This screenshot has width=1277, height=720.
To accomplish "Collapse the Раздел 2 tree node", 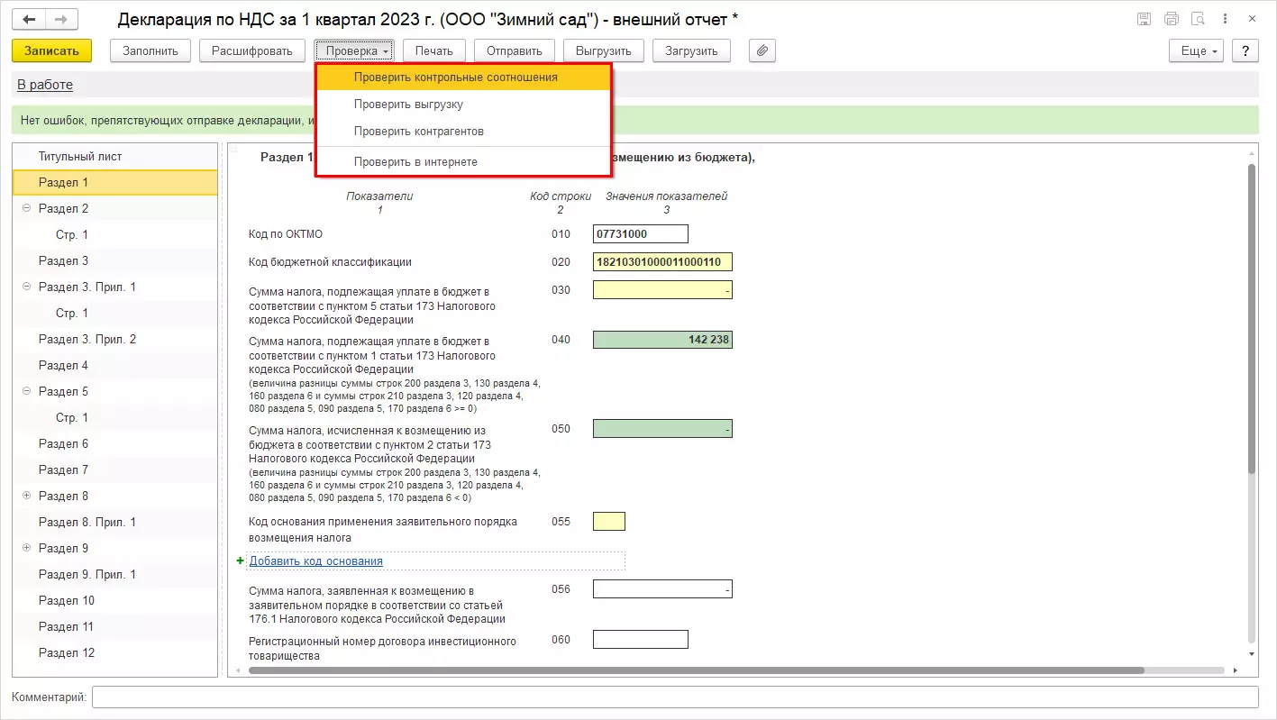I will coord(26,208).
